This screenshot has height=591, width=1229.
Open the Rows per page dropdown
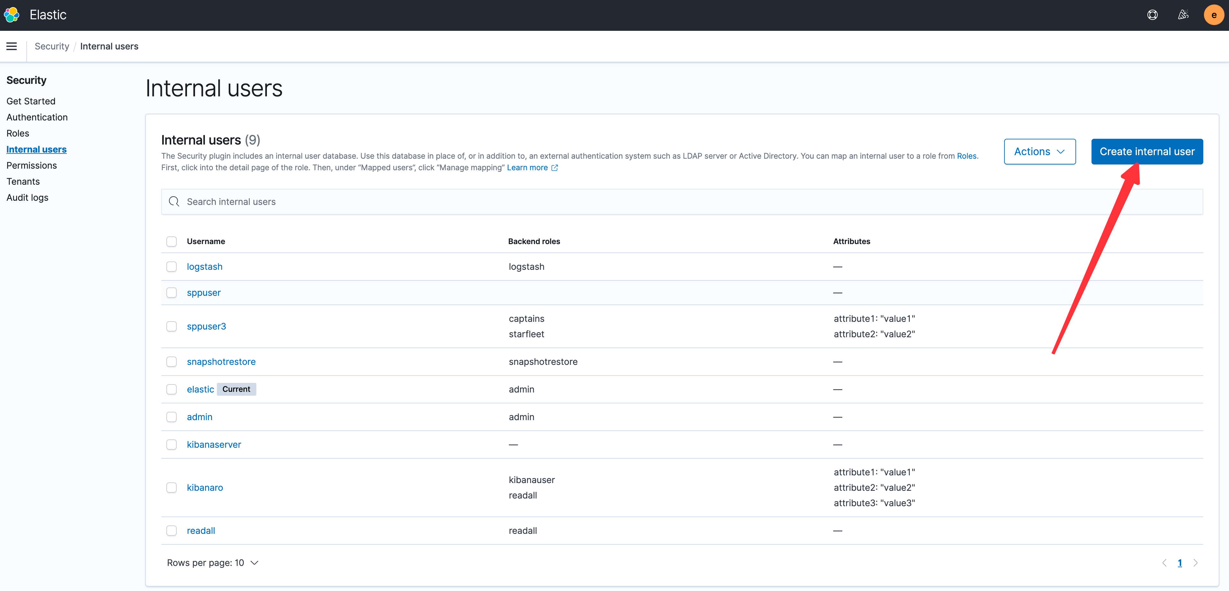click(213, 563)
